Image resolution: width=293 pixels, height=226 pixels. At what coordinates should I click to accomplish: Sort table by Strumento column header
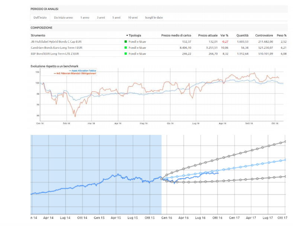pyautogui.click(x=38, y=35)
